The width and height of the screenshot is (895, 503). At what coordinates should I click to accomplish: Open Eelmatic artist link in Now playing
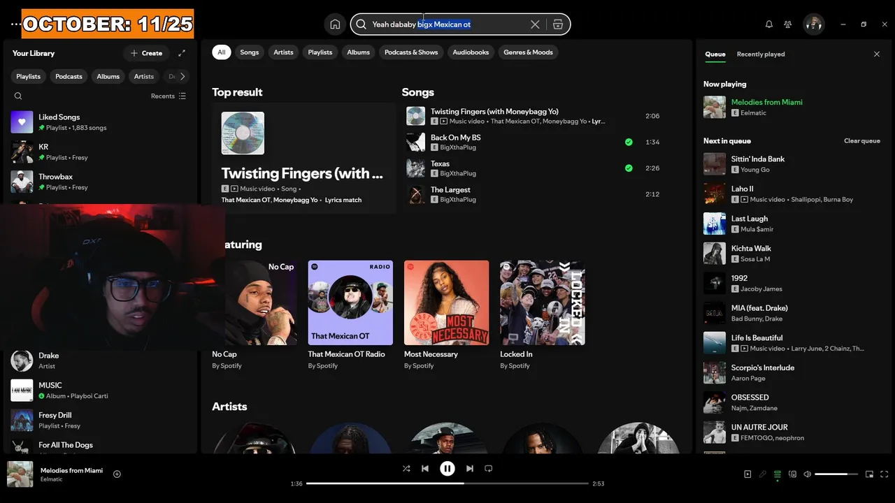[753, 113]
